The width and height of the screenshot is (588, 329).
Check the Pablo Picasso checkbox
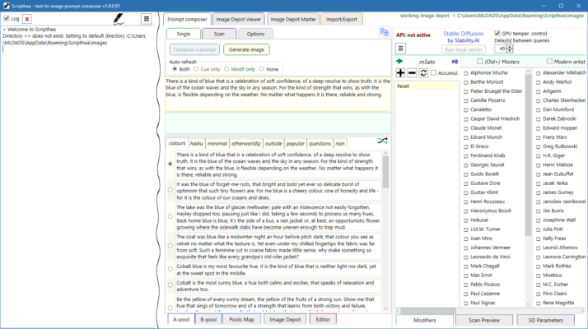pyautogui.click(x=466, y=285)
